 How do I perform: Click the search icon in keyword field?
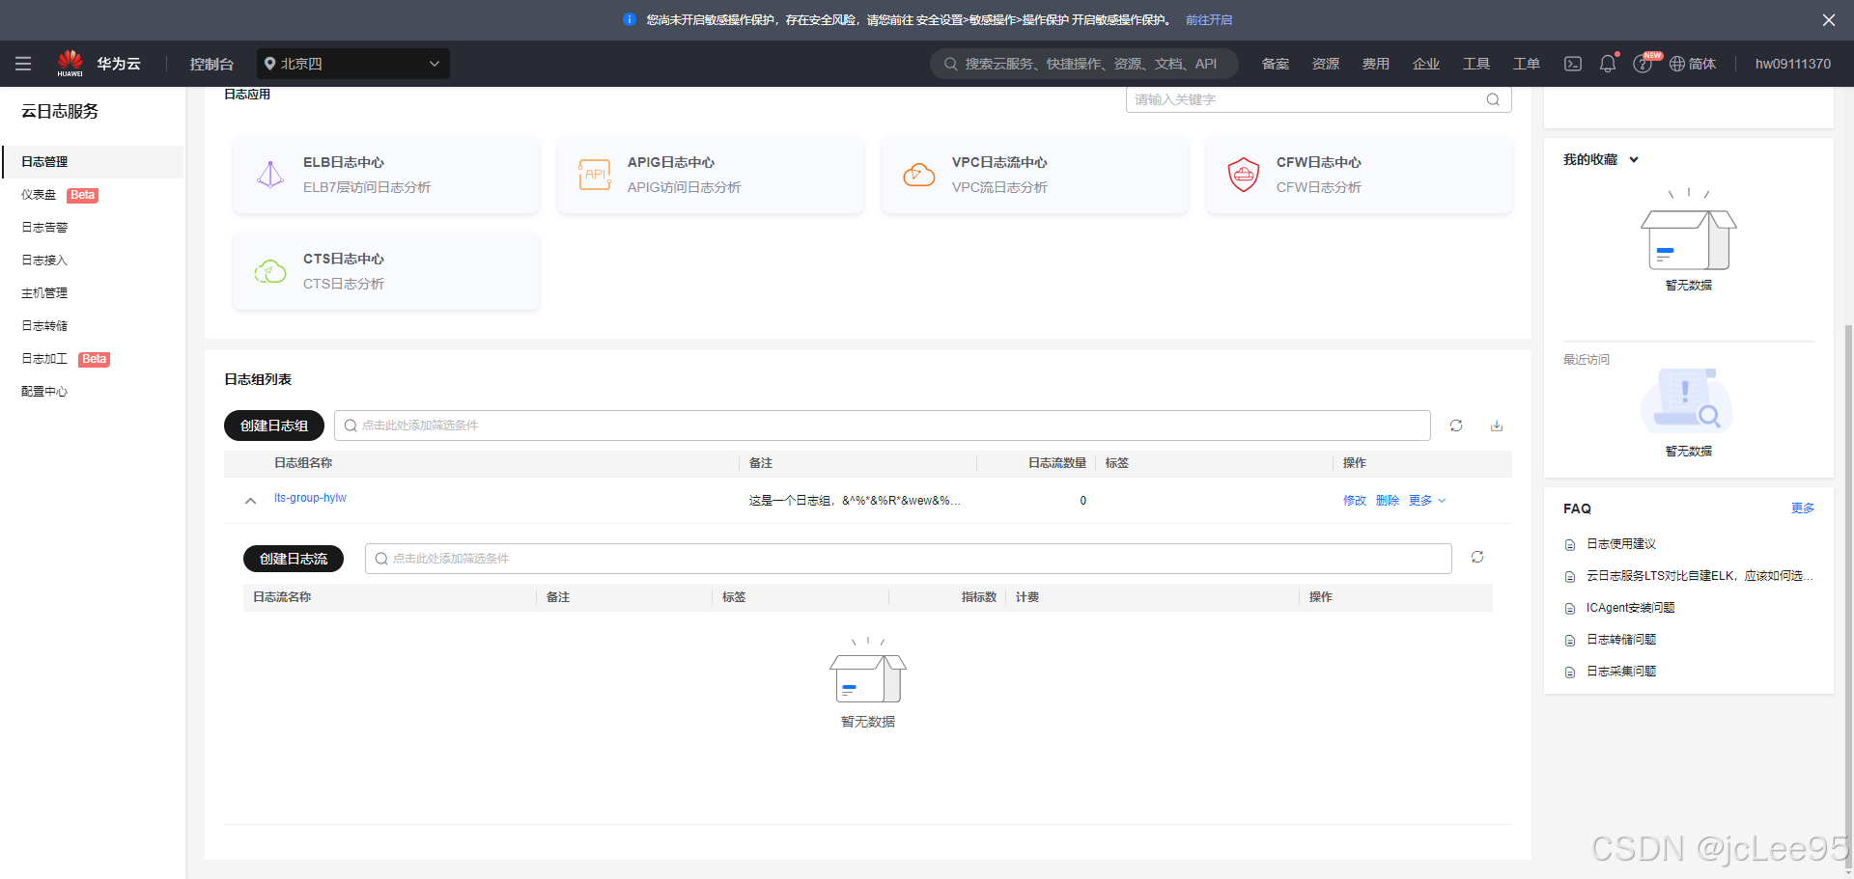click(1493, 99)
